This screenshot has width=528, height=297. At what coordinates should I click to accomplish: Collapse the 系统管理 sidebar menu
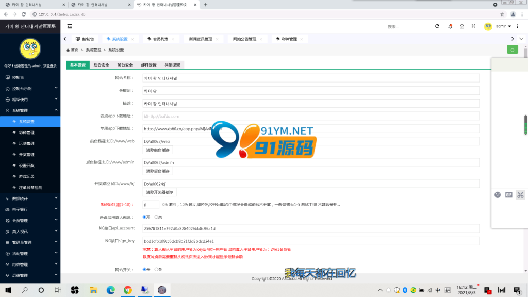30,110
